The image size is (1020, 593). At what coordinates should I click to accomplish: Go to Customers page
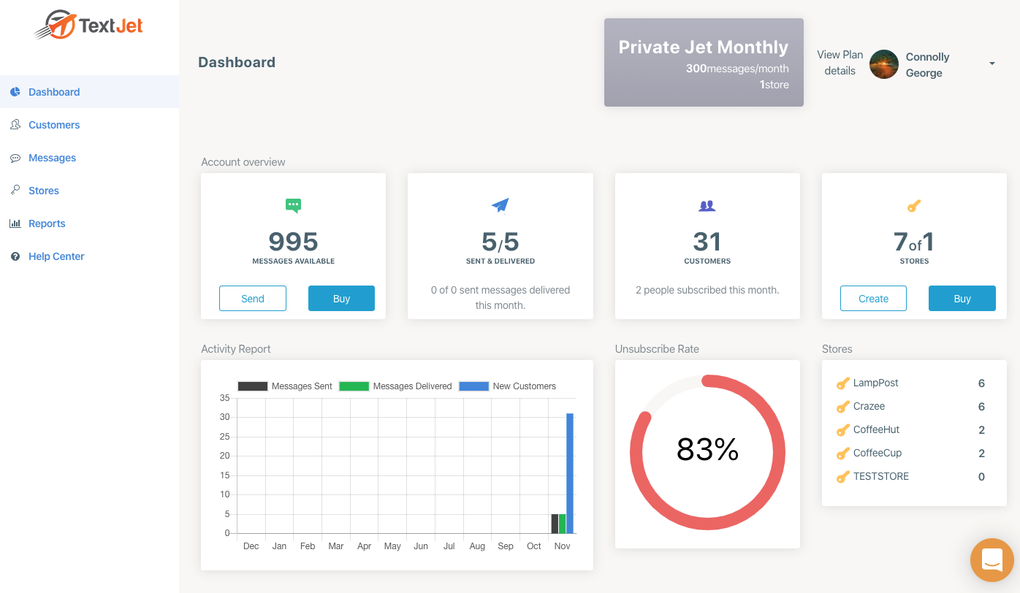click(89, 125)
